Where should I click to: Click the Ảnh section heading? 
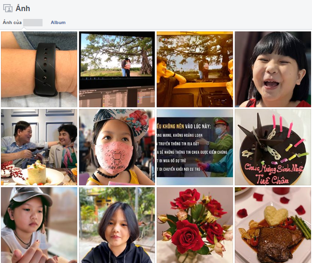coord(23,8)
